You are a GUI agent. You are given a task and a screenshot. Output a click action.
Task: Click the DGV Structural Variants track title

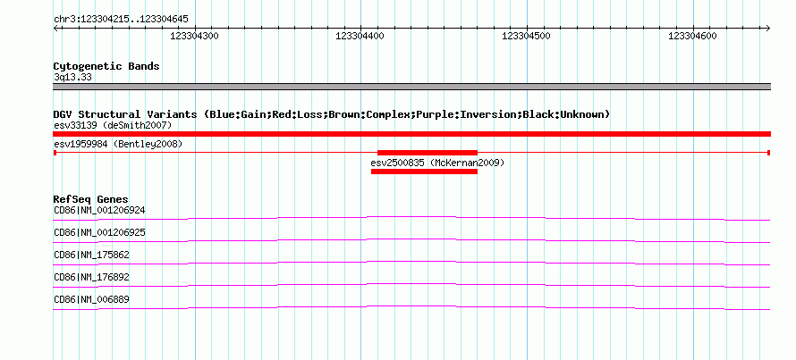coord(332,114)
